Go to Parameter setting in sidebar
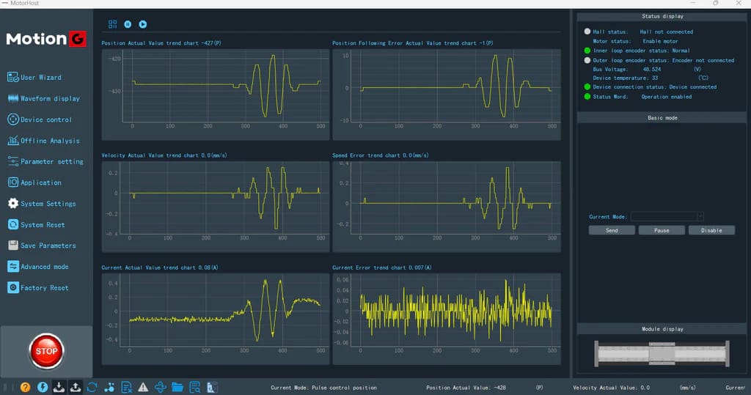 (51, 161)
